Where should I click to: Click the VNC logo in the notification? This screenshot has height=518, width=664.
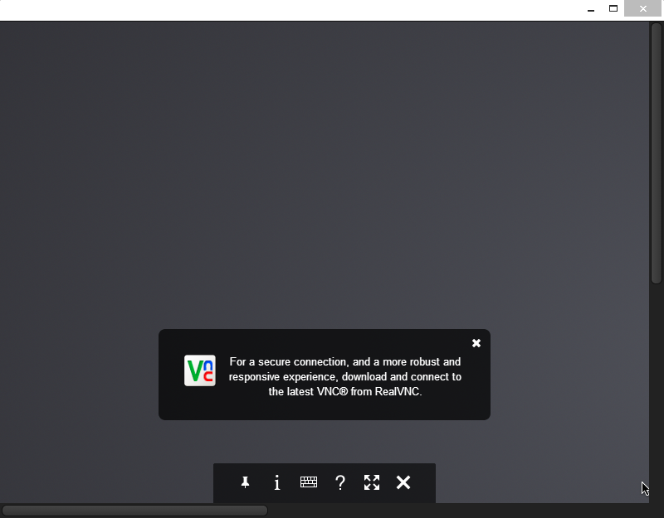click(x=200, y=370)
